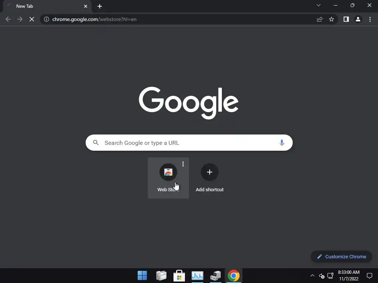Minimize the Chrome window
Screen dimensions: 378x283
click(x=336, y=5)
